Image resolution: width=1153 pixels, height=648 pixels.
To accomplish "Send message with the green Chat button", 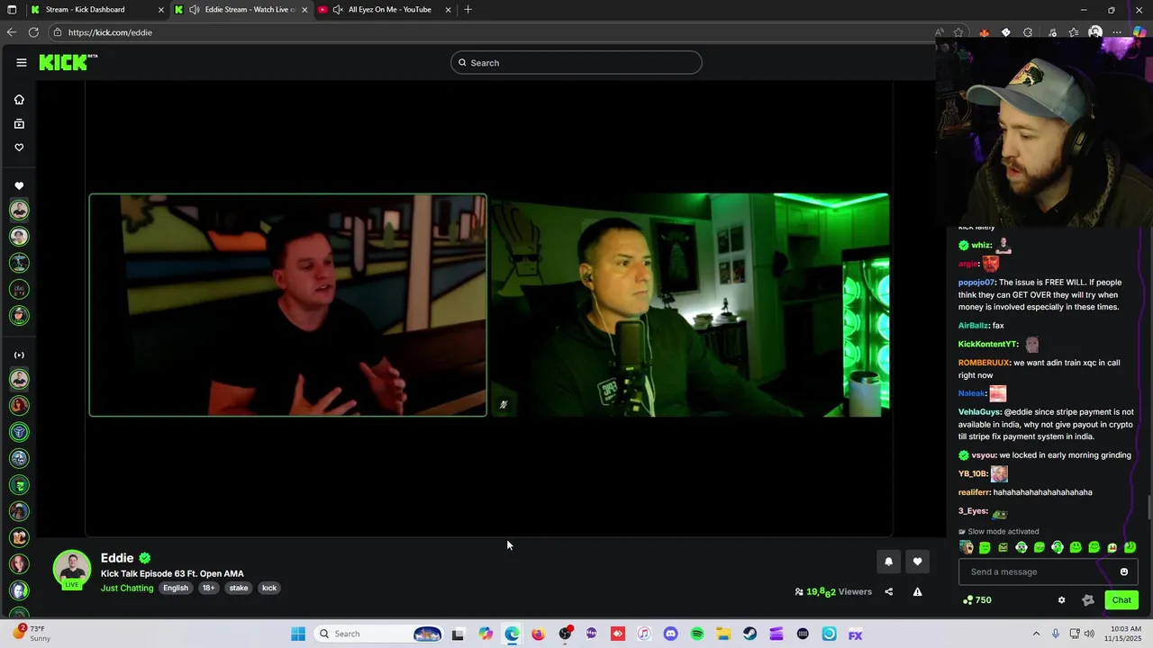I will click(x=1121, y=600).
